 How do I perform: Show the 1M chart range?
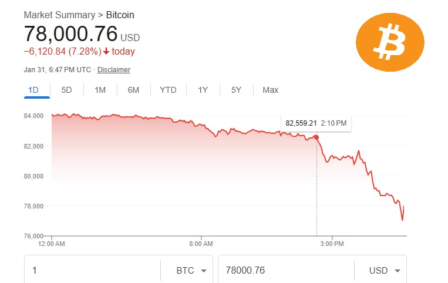100,90
